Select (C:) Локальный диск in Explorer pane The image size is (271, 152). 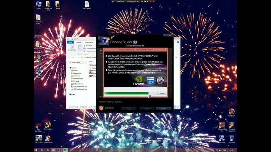point(79,87)
